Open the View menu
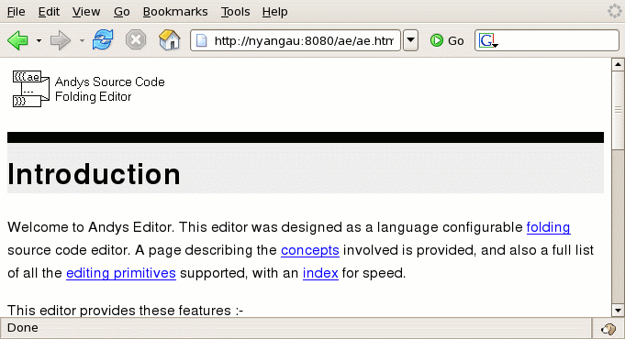Image resolution: width=625 pixels, height=339 pixels. (86, 12)
